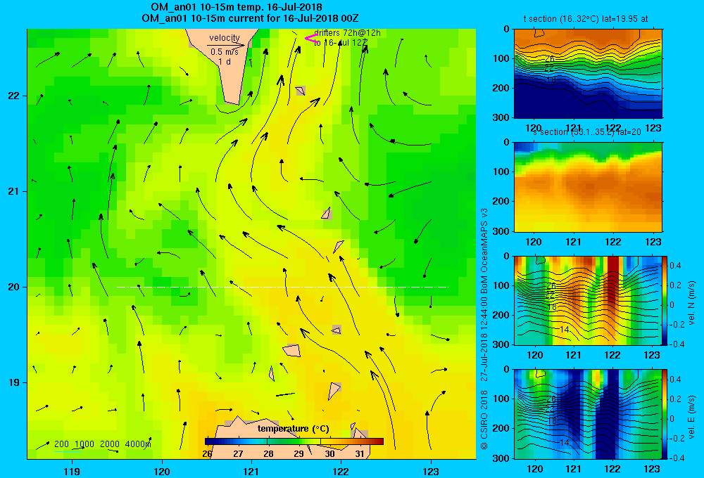Click the velocity scale arrow in legend

pos(226,45)
